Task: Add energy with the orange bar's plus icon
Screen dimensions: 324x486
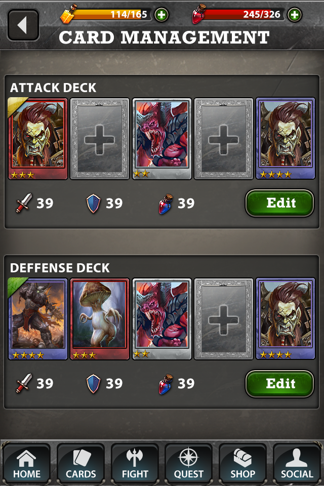Action: (x=161, y=15)
